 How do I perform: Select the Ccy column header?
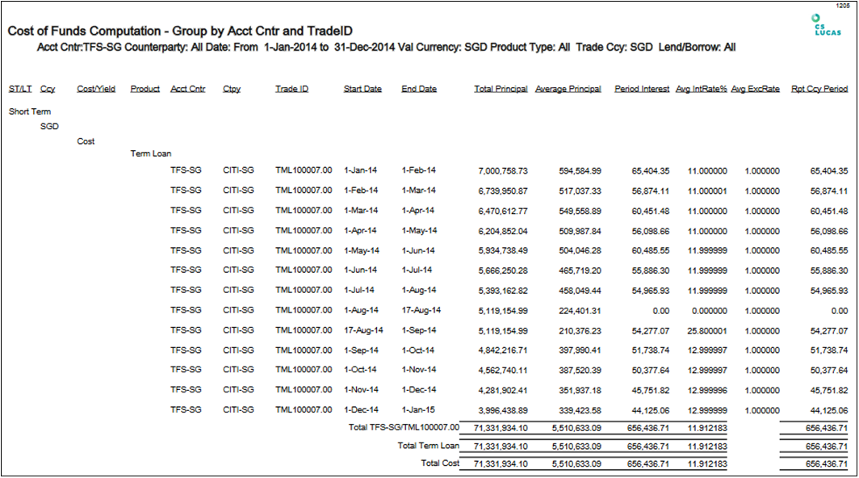(x=48, y=89)
